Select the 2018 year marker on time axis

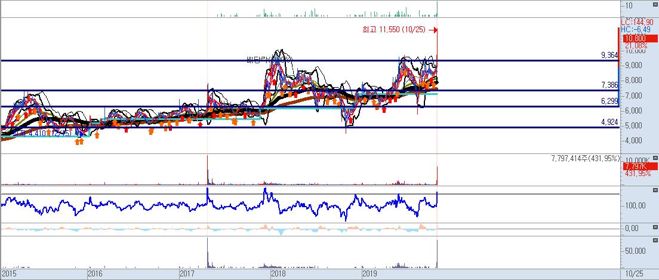[278, 274]
